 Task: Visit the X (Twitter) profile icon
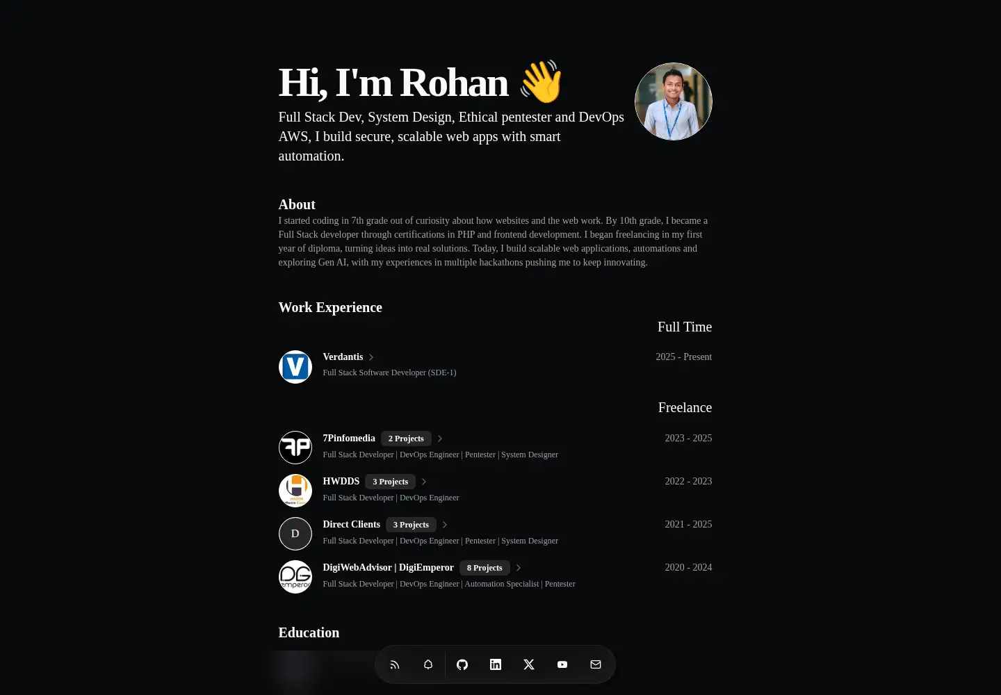529,664
